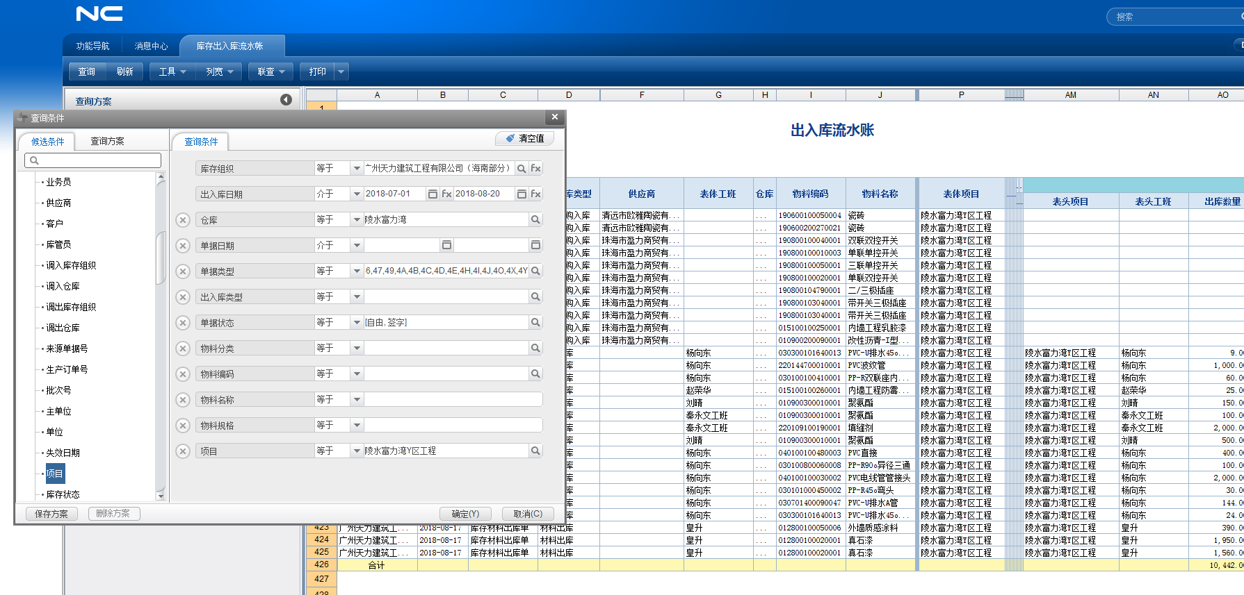
Task: Click 取消(C) button
Action: coord(528,514)
